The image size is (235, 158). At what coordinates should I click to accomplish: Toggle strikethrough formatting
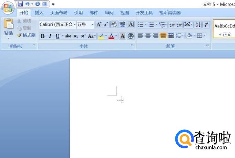pyautogui.click(x=68, y=36)
